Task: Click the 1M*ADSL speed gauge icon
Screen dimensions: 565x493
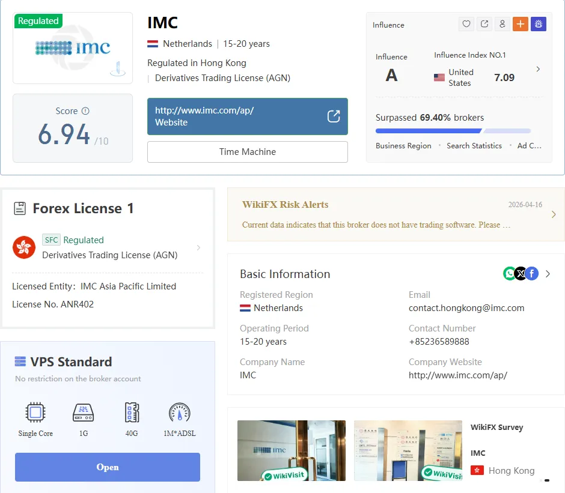Action: click(x=180, y=413)
